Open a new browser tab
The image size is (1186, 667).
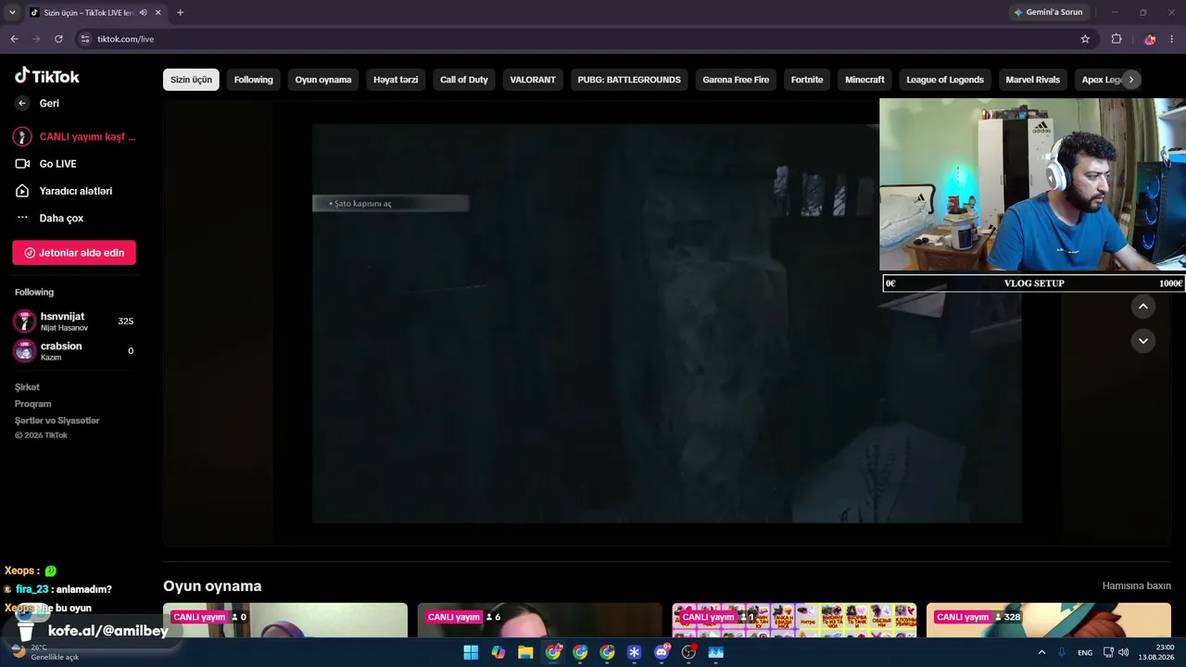point(180,12)
